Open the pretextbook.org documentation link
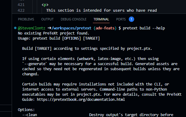The width and height of the screenshot is (186, 117). [81, 99]
